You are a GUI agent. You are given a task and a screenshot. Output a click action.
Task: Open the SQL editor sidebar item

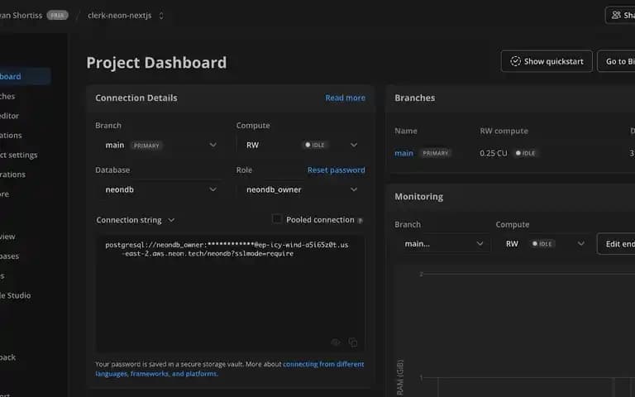(10, 116)
